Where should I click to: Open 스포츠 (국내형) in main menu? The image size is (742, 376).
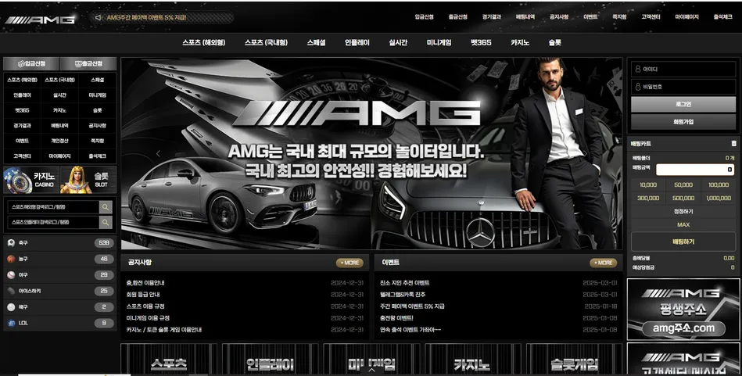point(266,42)
